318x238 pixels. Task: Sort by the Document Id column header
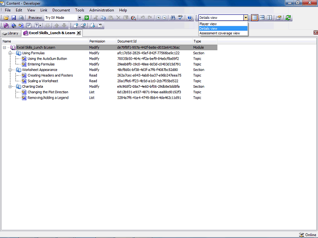coord(154,41)
